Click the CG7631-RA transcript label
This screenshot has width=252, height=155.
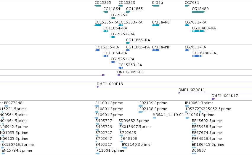(196, 22)
